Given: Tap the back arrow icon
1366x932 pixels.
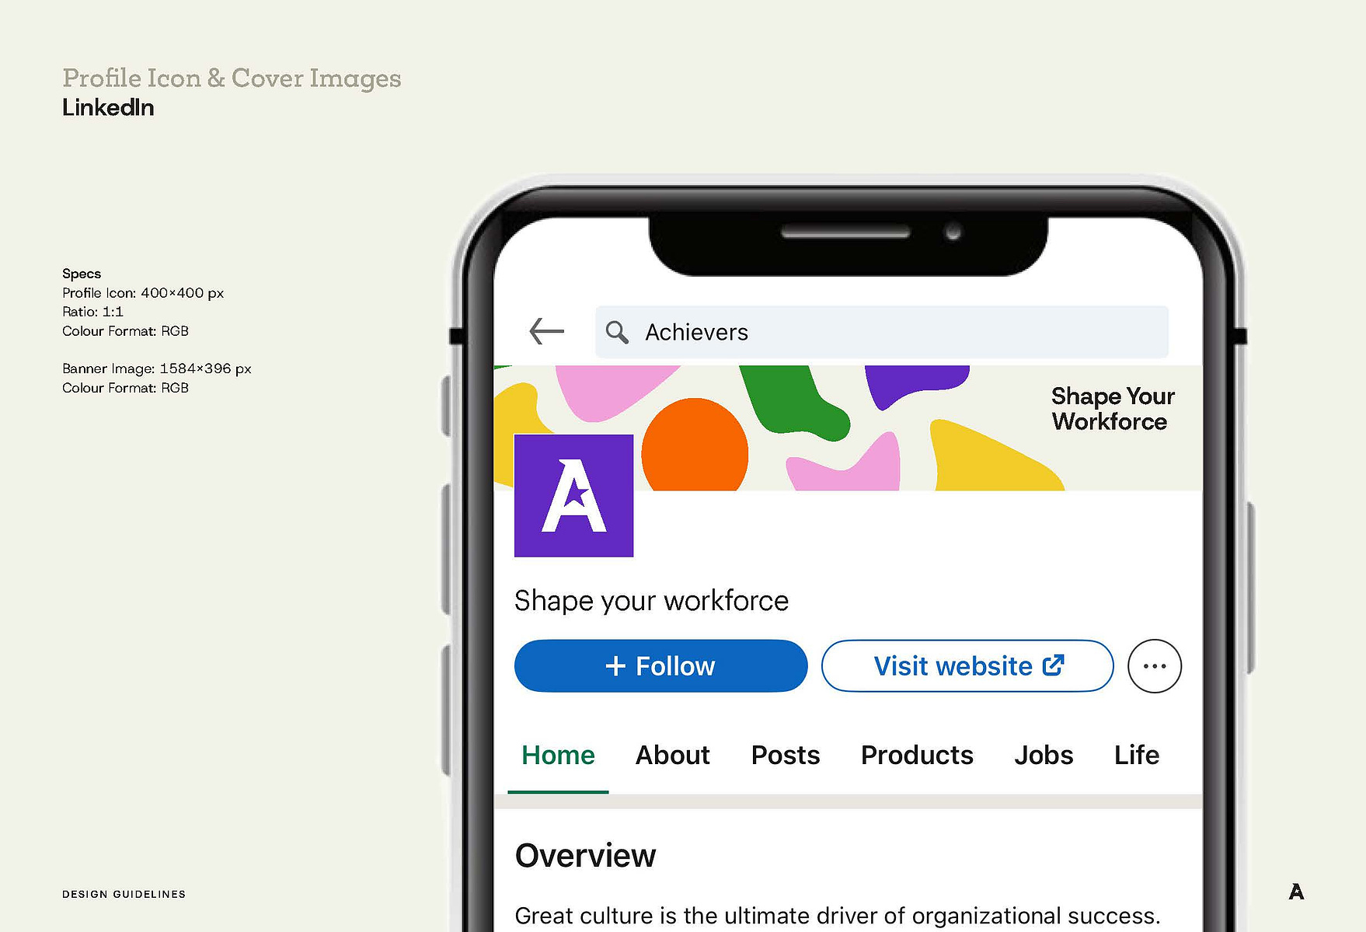Looking at the screenshot, I should 546,331.
